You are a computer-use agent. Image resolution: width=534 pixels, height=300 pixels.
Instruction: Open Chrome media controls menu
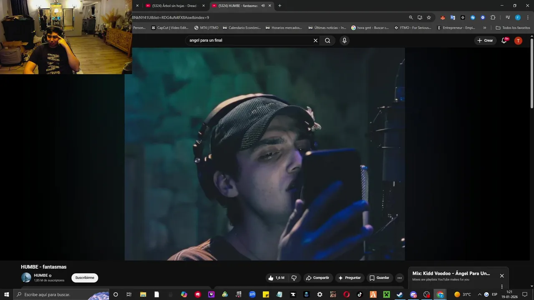[x=508, y=17]
